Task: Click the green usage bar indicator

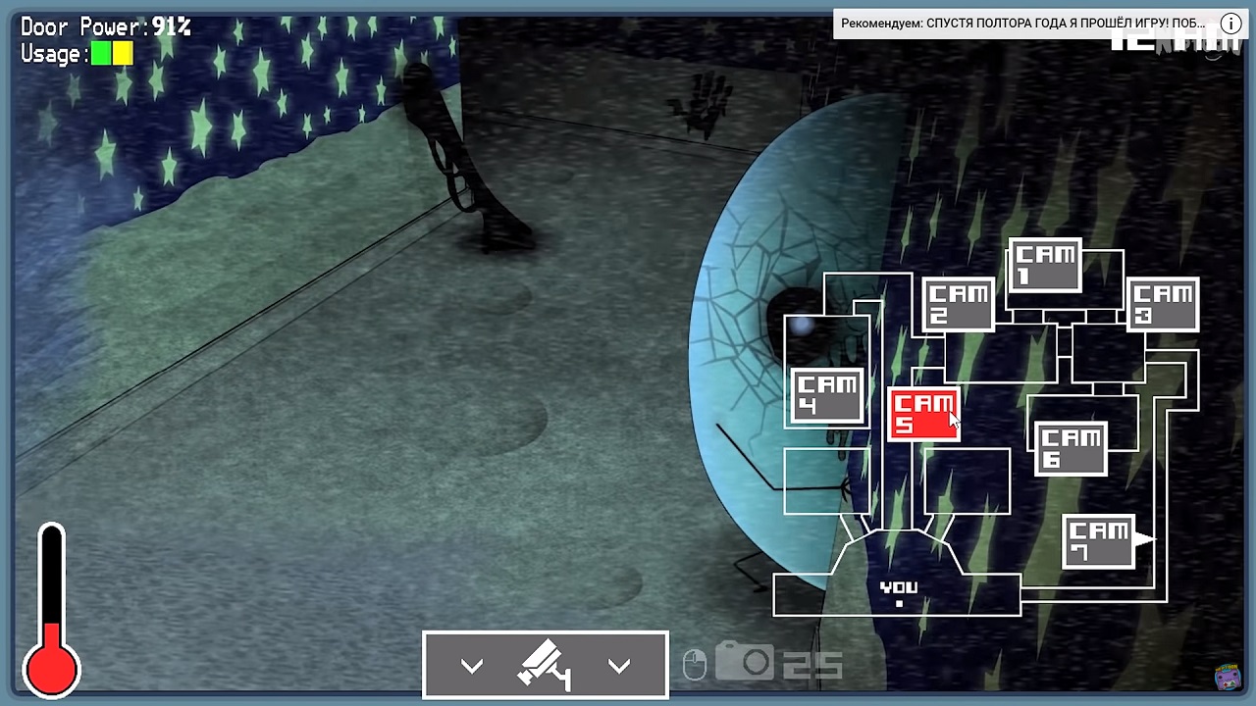Action: tap(101, 54)
